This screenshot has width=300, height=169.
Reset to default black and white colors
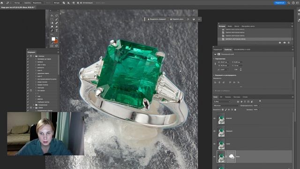(x=52, y=42)
